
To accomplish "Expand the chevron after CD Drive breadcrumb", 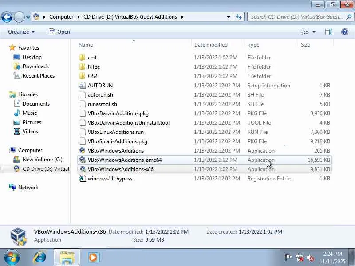I will [x=182, y=17].
